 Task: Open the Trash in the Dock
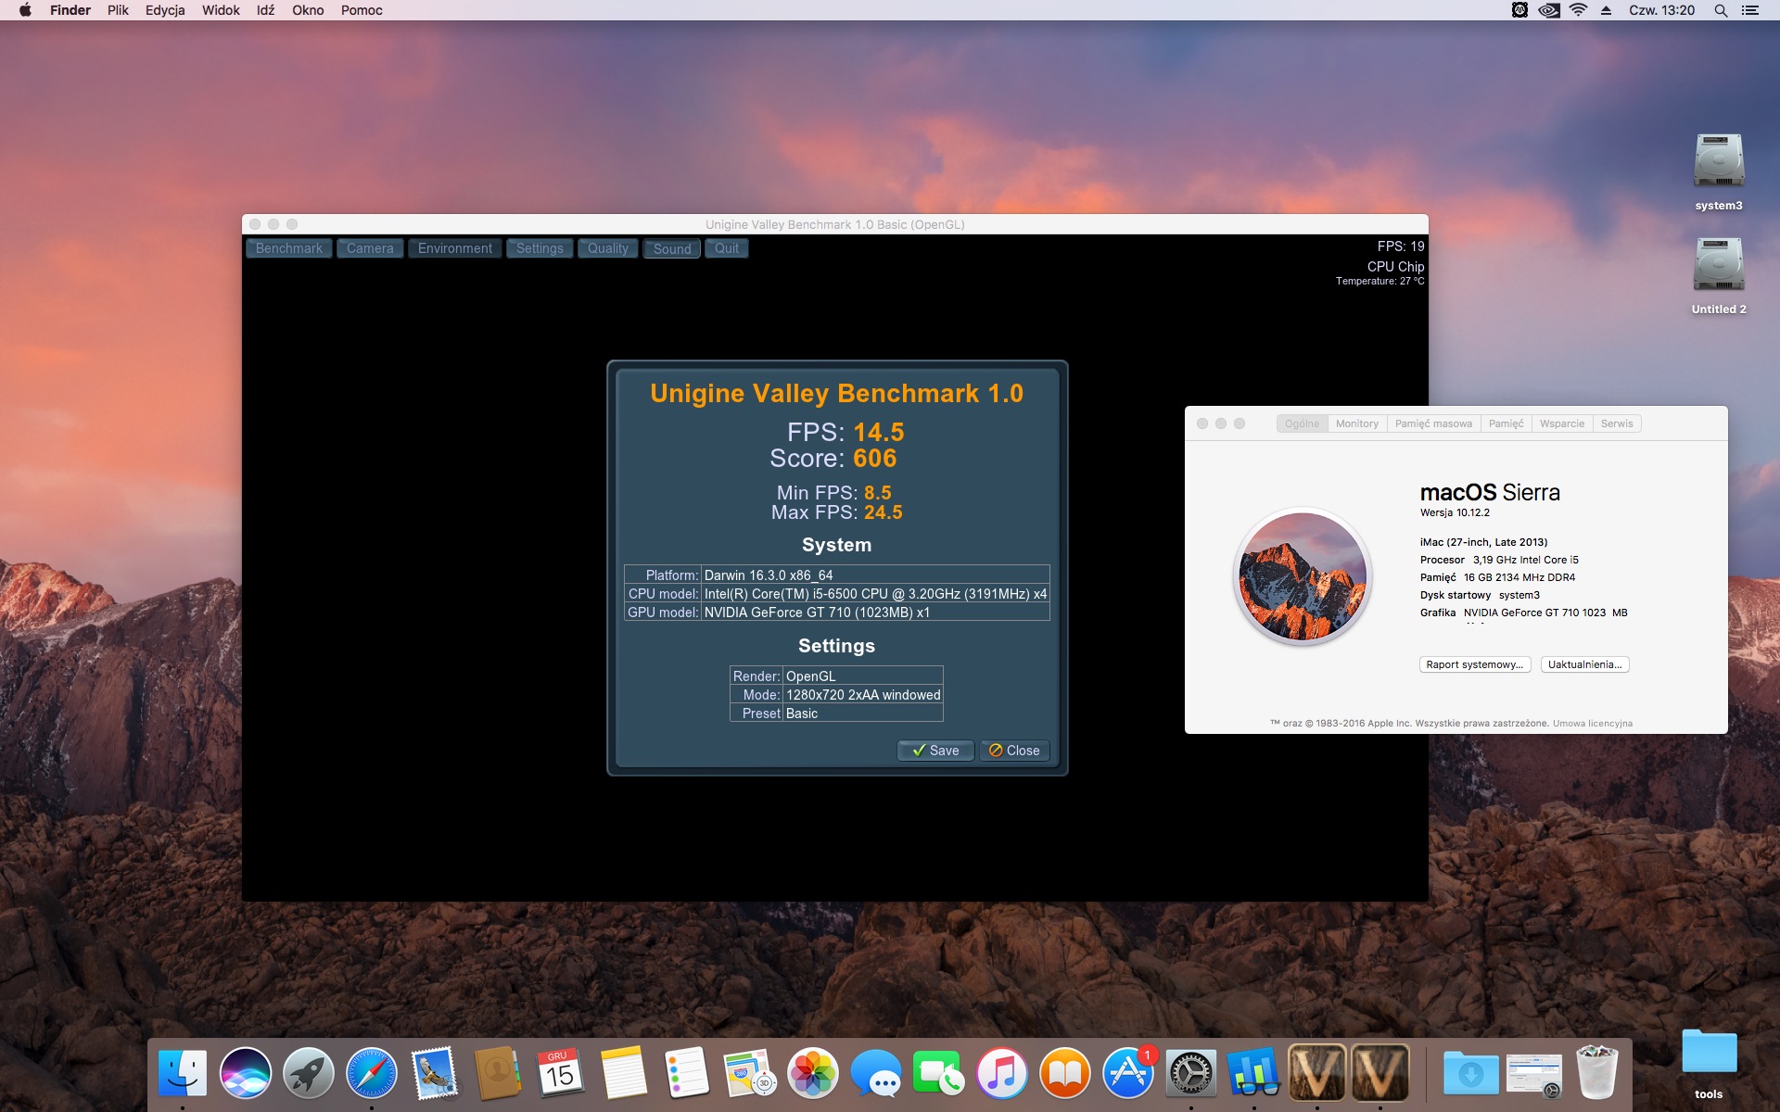tap(1597, 1073)
